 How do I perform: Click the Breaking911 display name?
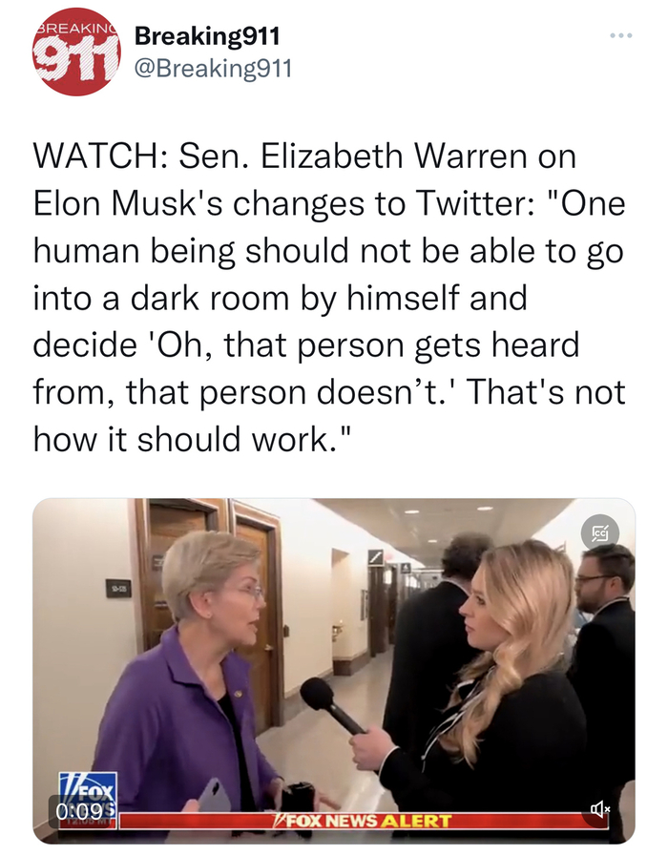(207, 36)
